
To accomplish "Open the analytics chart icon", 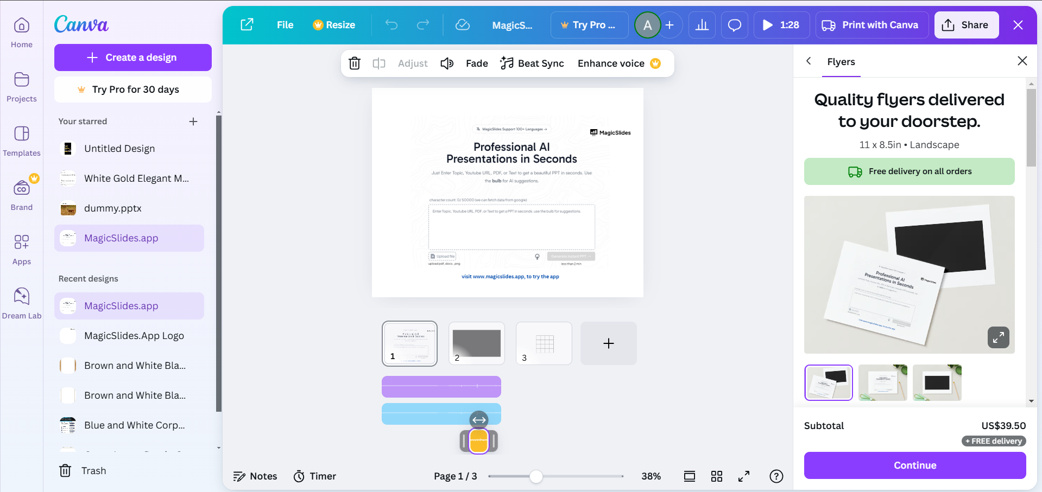I will (x=702, y=25).
